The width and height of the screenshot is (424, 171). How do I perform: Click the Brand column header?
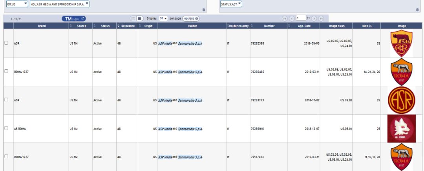pos(41,26)
